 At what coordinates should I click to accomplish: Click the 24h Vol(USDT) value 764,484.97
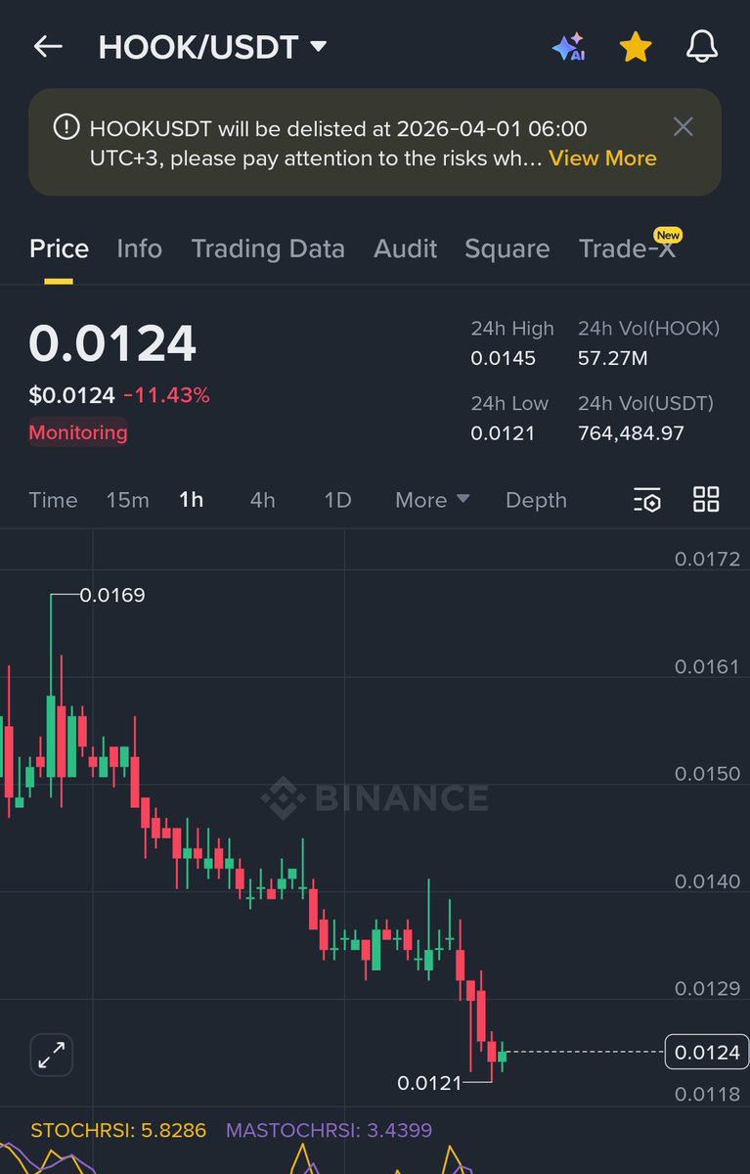(631, 432)
